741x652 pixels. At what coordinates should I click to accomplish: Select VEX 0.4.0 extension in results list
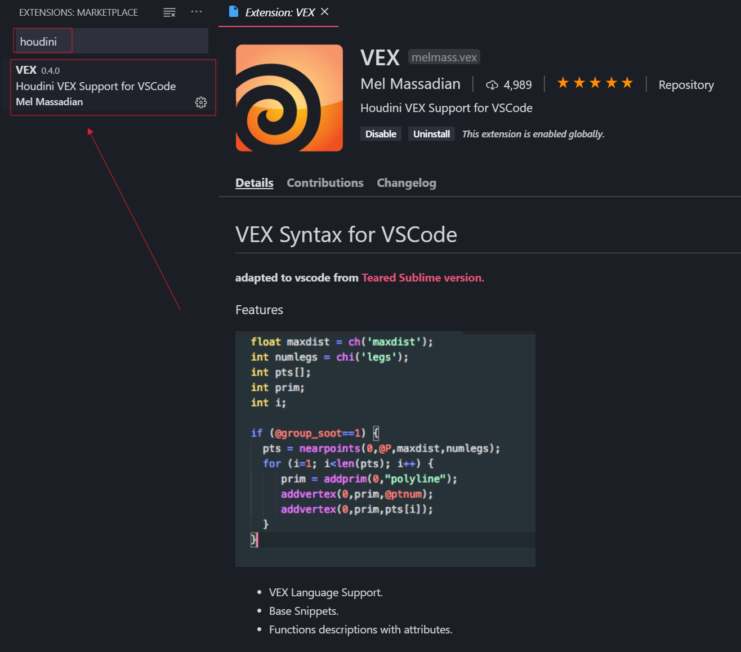coord(113,87)
